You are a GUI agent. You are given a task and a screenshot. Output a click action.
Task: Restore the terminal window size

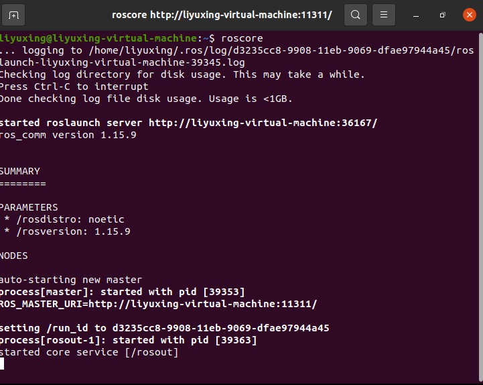coord(443,15)
